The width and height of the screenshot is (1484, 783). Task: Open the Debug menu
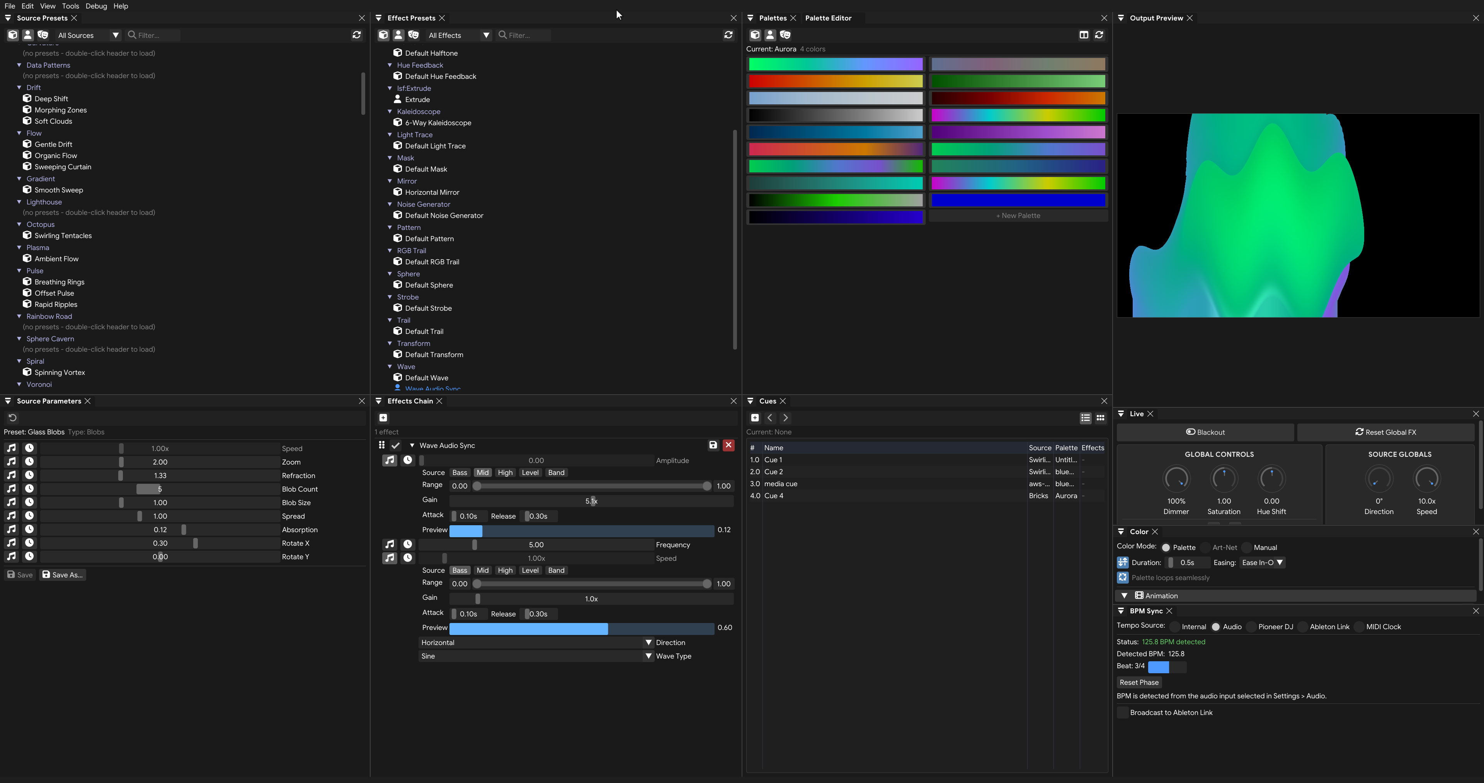click(96, 6)
